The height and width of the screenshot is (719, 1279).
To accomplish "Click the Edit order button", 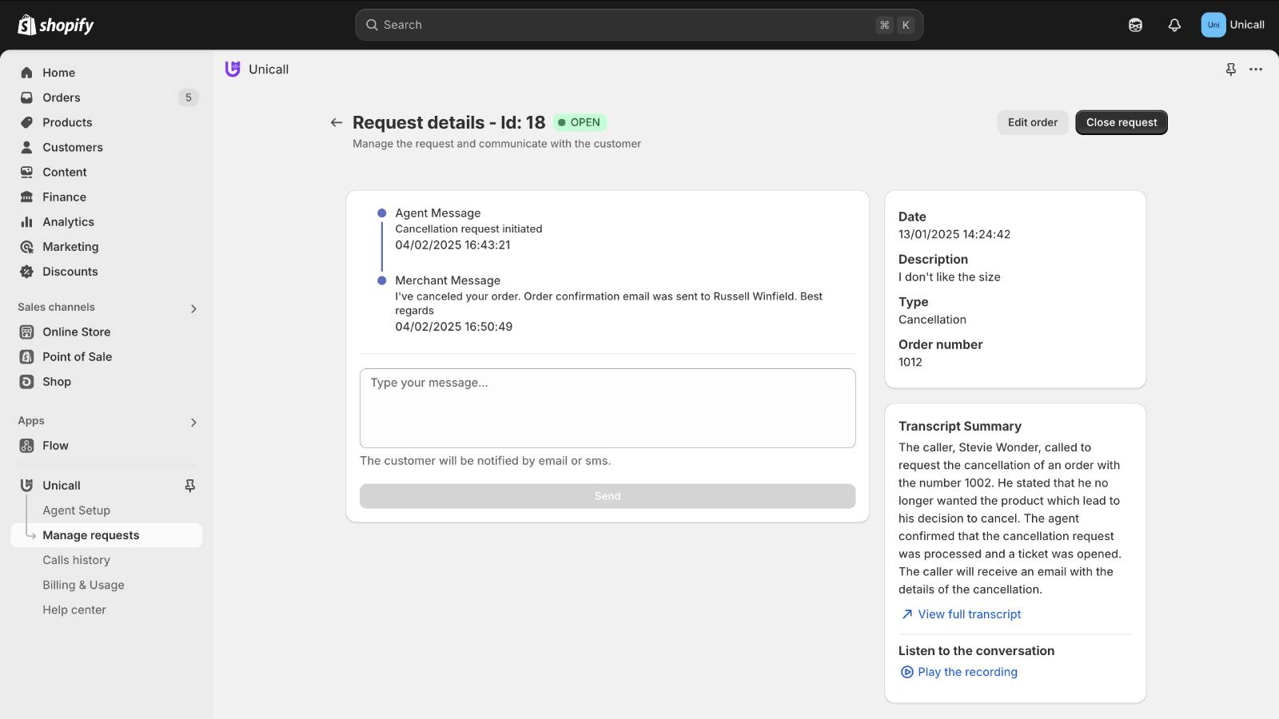I will 1032,122.
